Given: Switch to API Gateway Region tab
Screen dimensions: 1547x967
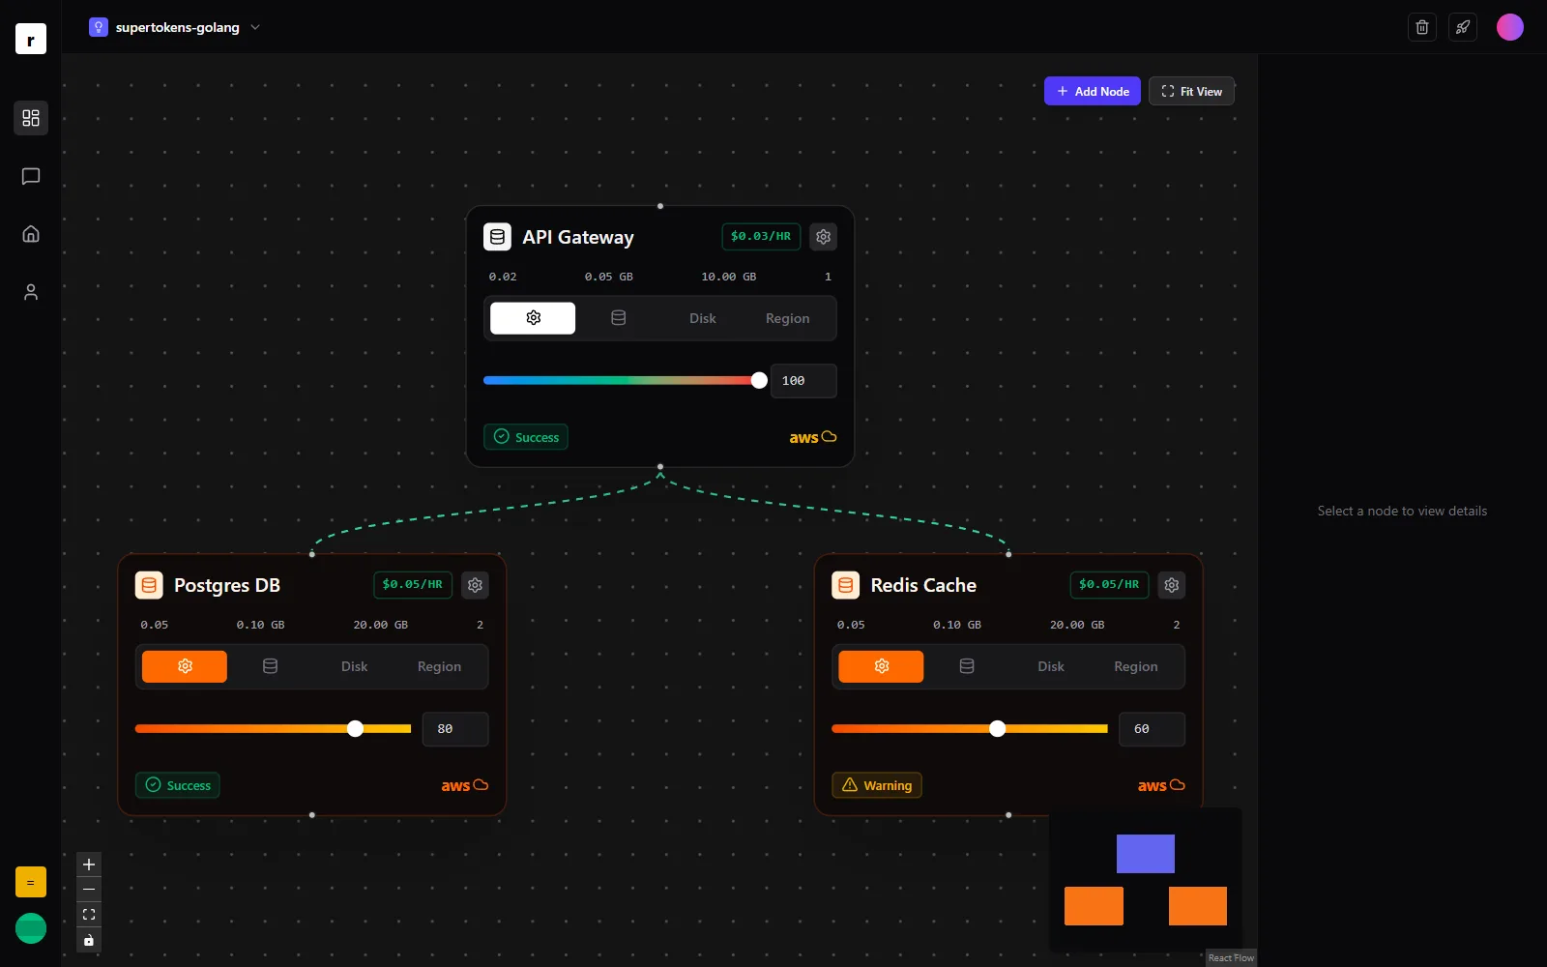Looking at the screenshot, I should pos(788,318).
